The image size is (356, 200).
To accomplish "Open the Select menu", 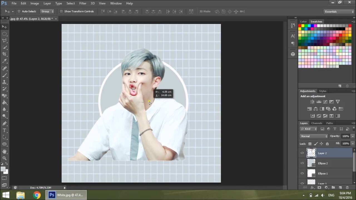I will (70, 3).
